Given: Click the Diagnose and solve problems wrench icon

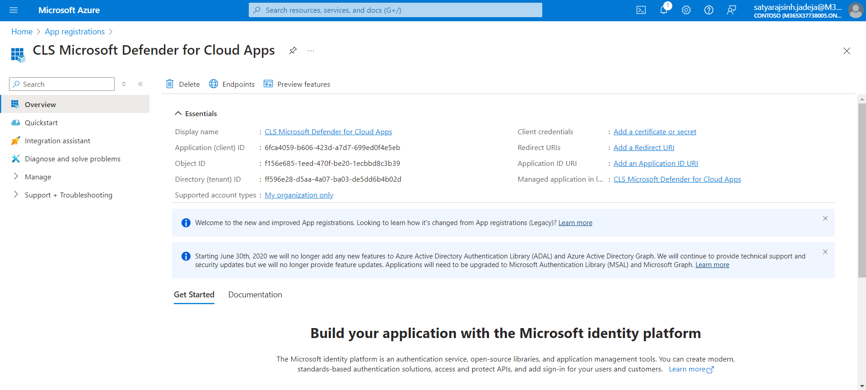Looking at the screenshot, I should click(x=15, y=159).
